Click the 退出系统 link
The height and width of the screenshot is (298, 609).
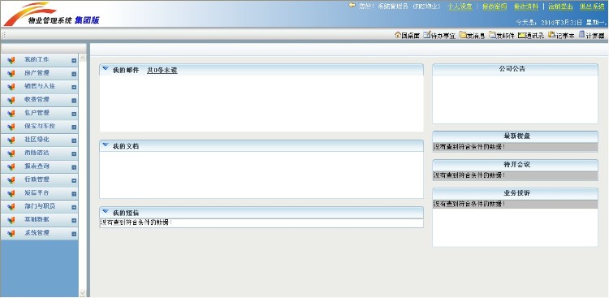tap(592, 6)
